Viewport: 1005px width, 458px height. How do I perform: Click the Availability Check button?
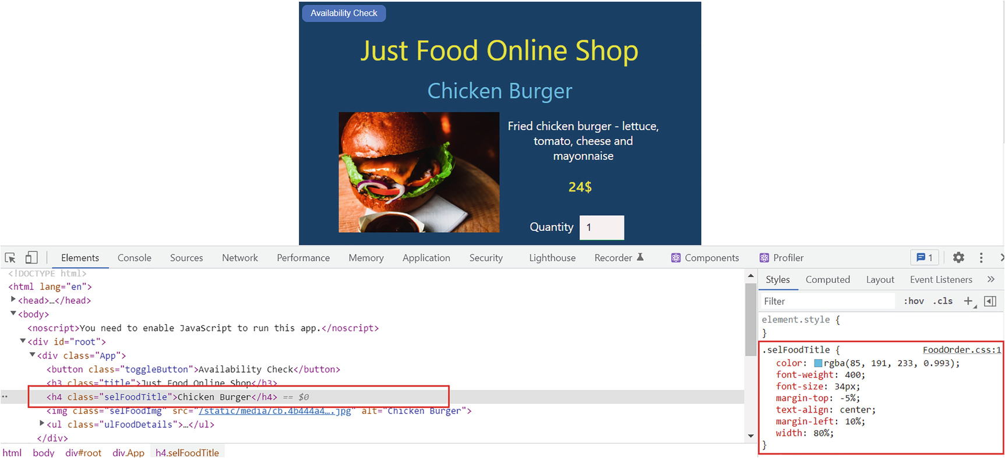coord(344,13)
